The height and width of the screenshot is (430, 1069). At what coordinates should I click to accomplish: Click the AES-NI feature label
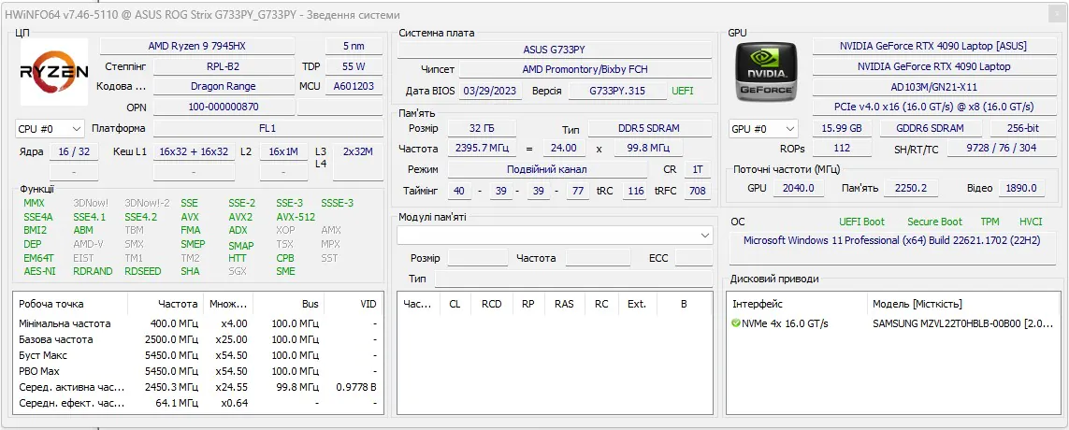tap(39, 271)
